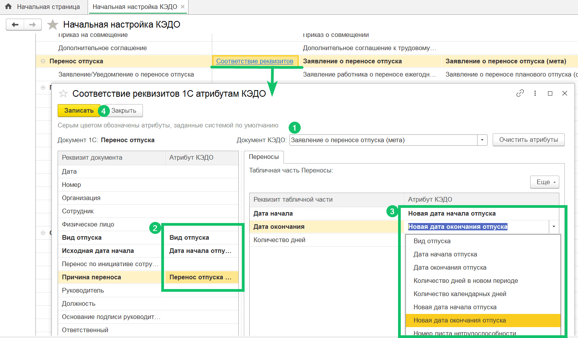
Task: Click the Home icon on start page tab
Action: pyautogui.click(x=8, y=7)
